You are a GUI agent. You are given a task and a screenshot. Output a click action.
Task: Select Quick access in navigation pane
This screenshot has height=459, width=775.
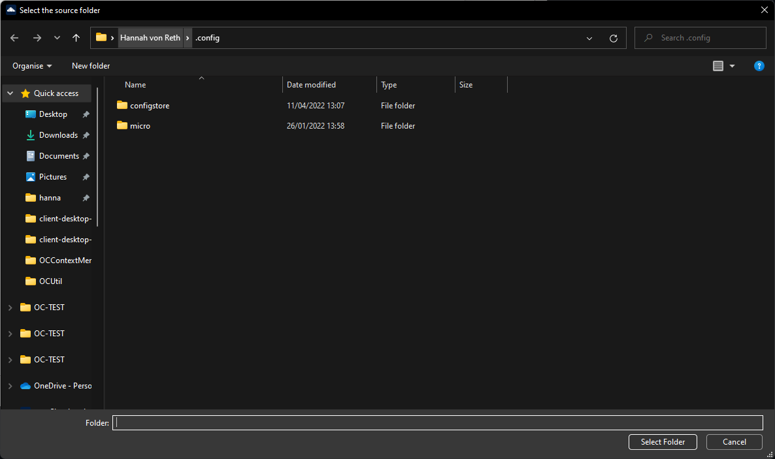pyautogui.click(x=56, y=93)
